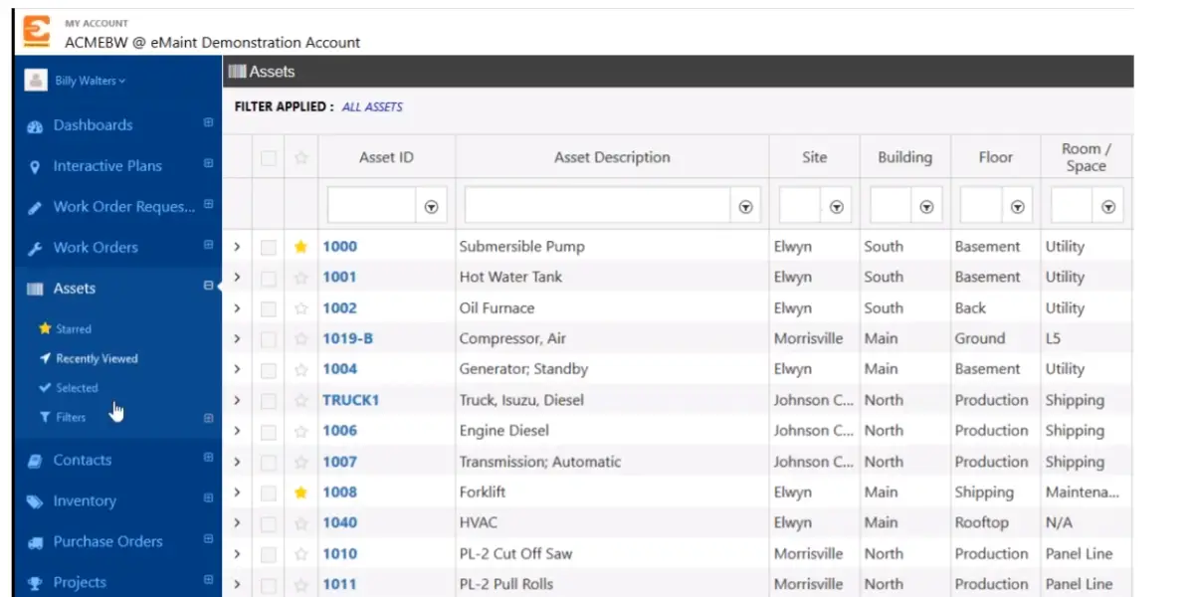This screenshot has width=1194, height=597.
Task: Collapse the Assets menu section
Action: pos(209,287)
